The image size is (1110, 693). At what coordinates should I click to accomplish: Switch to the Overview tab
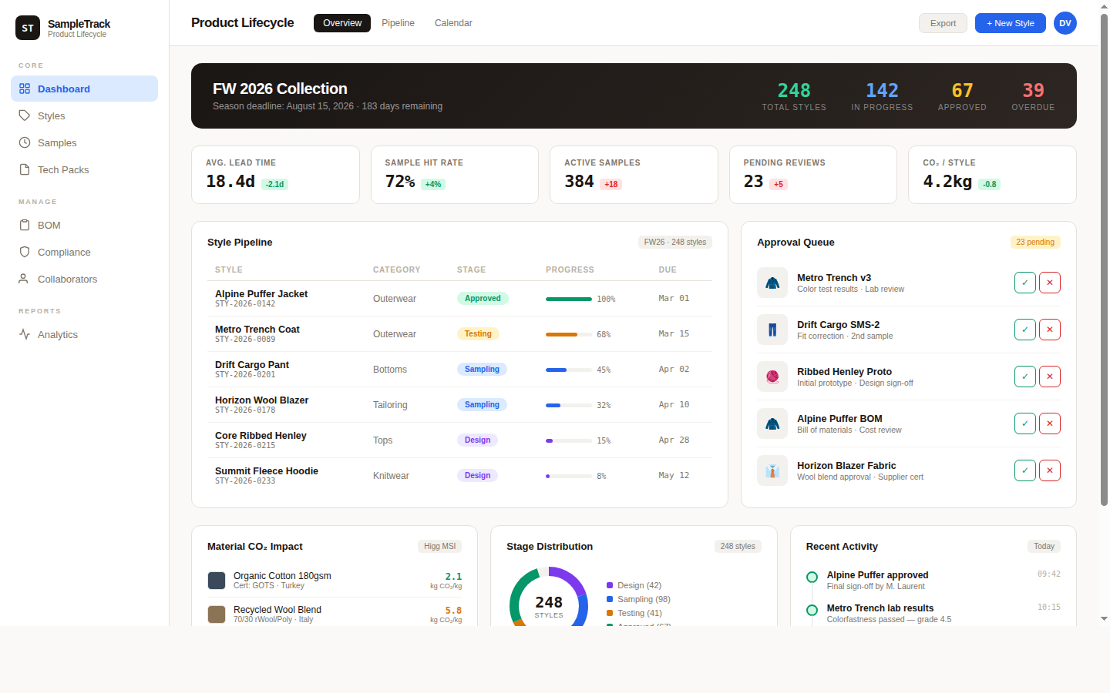(342, 23)
